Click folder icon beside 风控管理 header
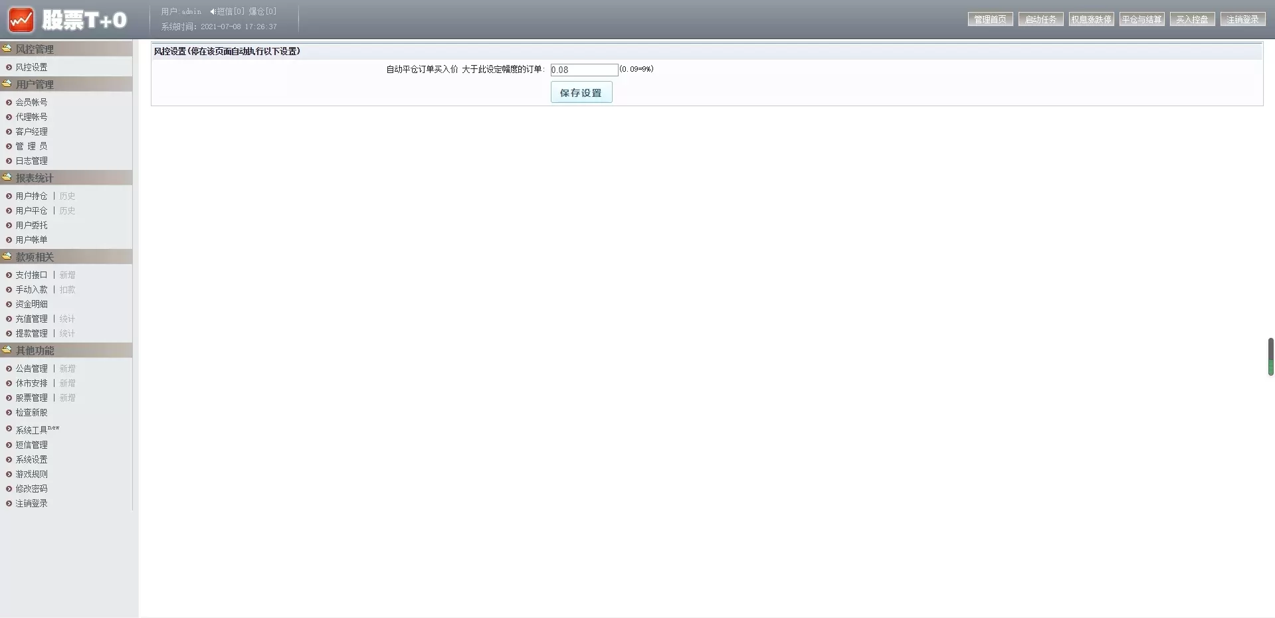Image resolution: width=1275 pixels, height=618 pixels. (x=7, y=48)
